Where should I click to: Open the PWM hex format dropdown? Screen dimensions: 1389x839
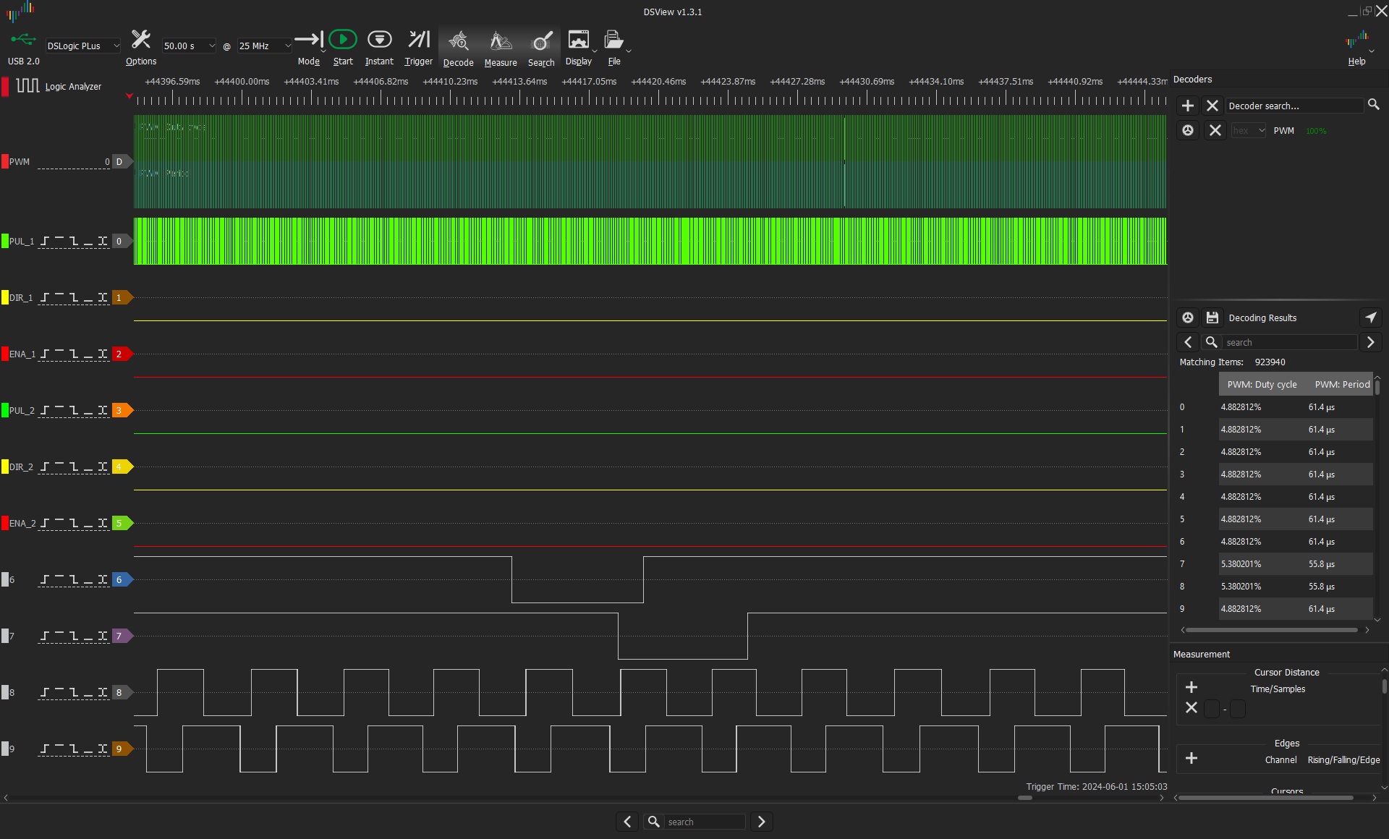point(1249,131)
